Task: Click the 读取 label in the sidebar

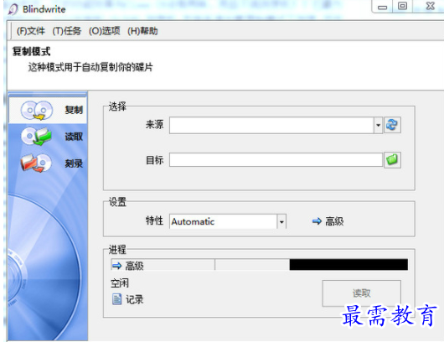Action: (x=74, y=137)
